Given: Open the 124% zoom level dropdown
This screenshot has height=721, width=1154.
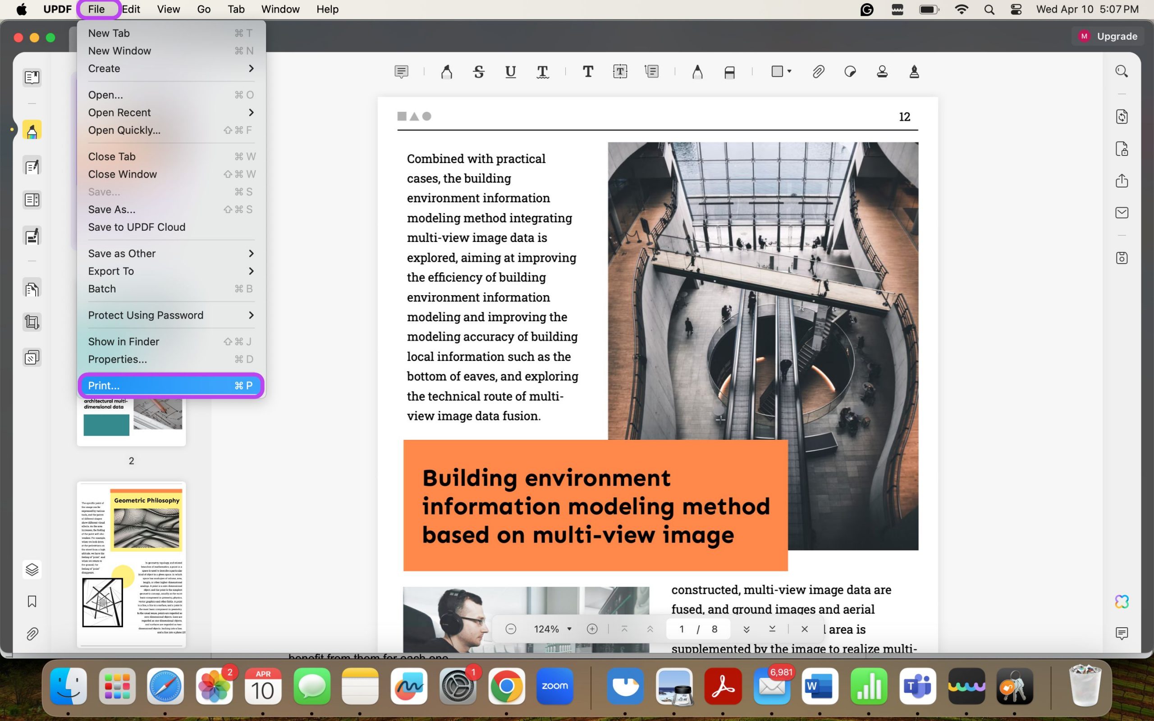Looking at the screenshot, I should pos(552,629).
